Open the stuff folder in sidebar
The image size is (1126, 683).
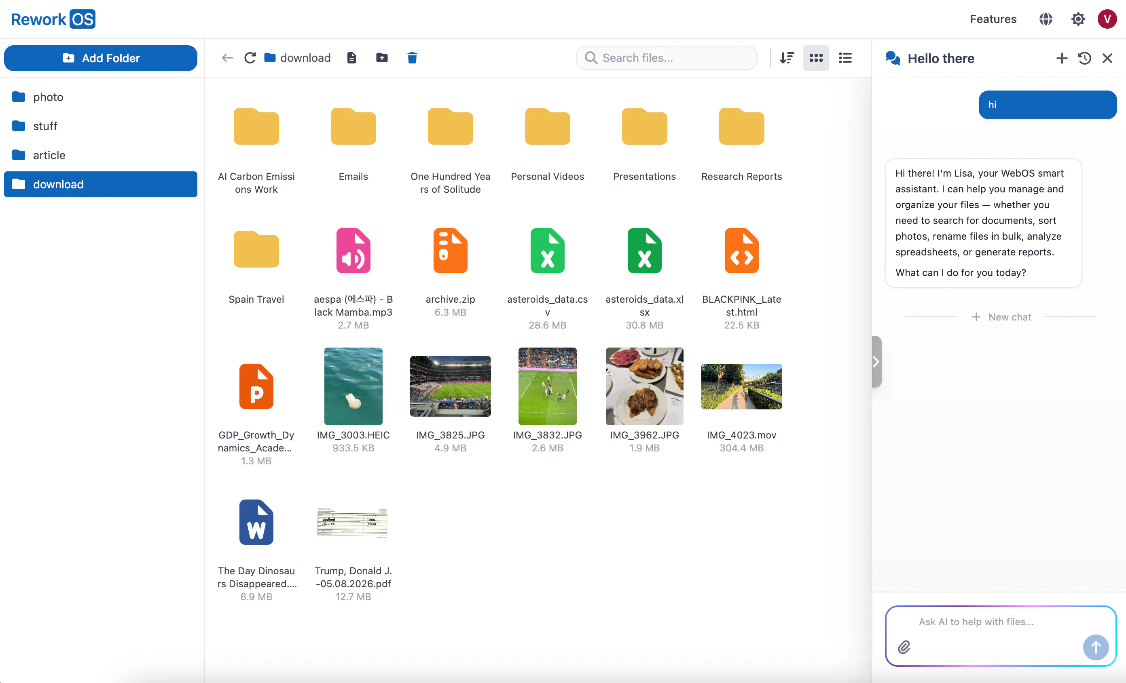pos(101,126)
